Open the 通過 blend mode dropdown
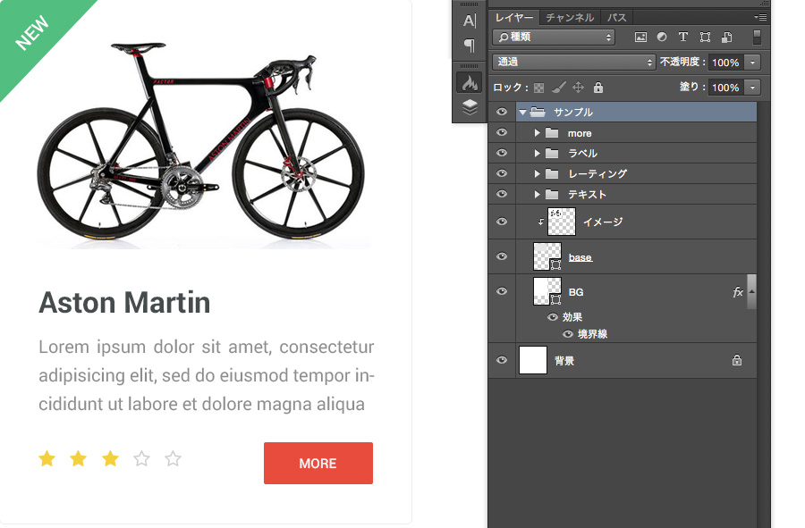The width and height of the screenshot is (805, 528). tap(574, 62)
